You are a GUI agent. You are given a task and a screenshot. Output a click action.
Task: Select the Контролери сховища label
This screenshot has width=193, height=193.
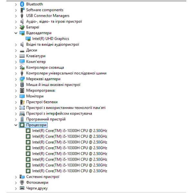click(x=45, y=68)
